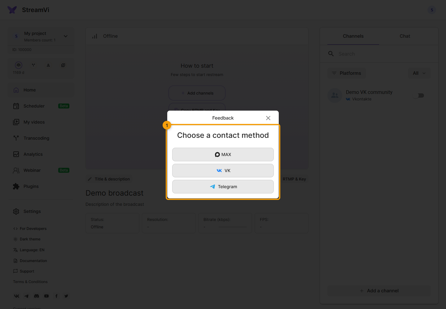The width and height of the screenshot is (446, 309).
Task: Open the Discord social link in sidebar footer
Action: click(x=37, y=296)
